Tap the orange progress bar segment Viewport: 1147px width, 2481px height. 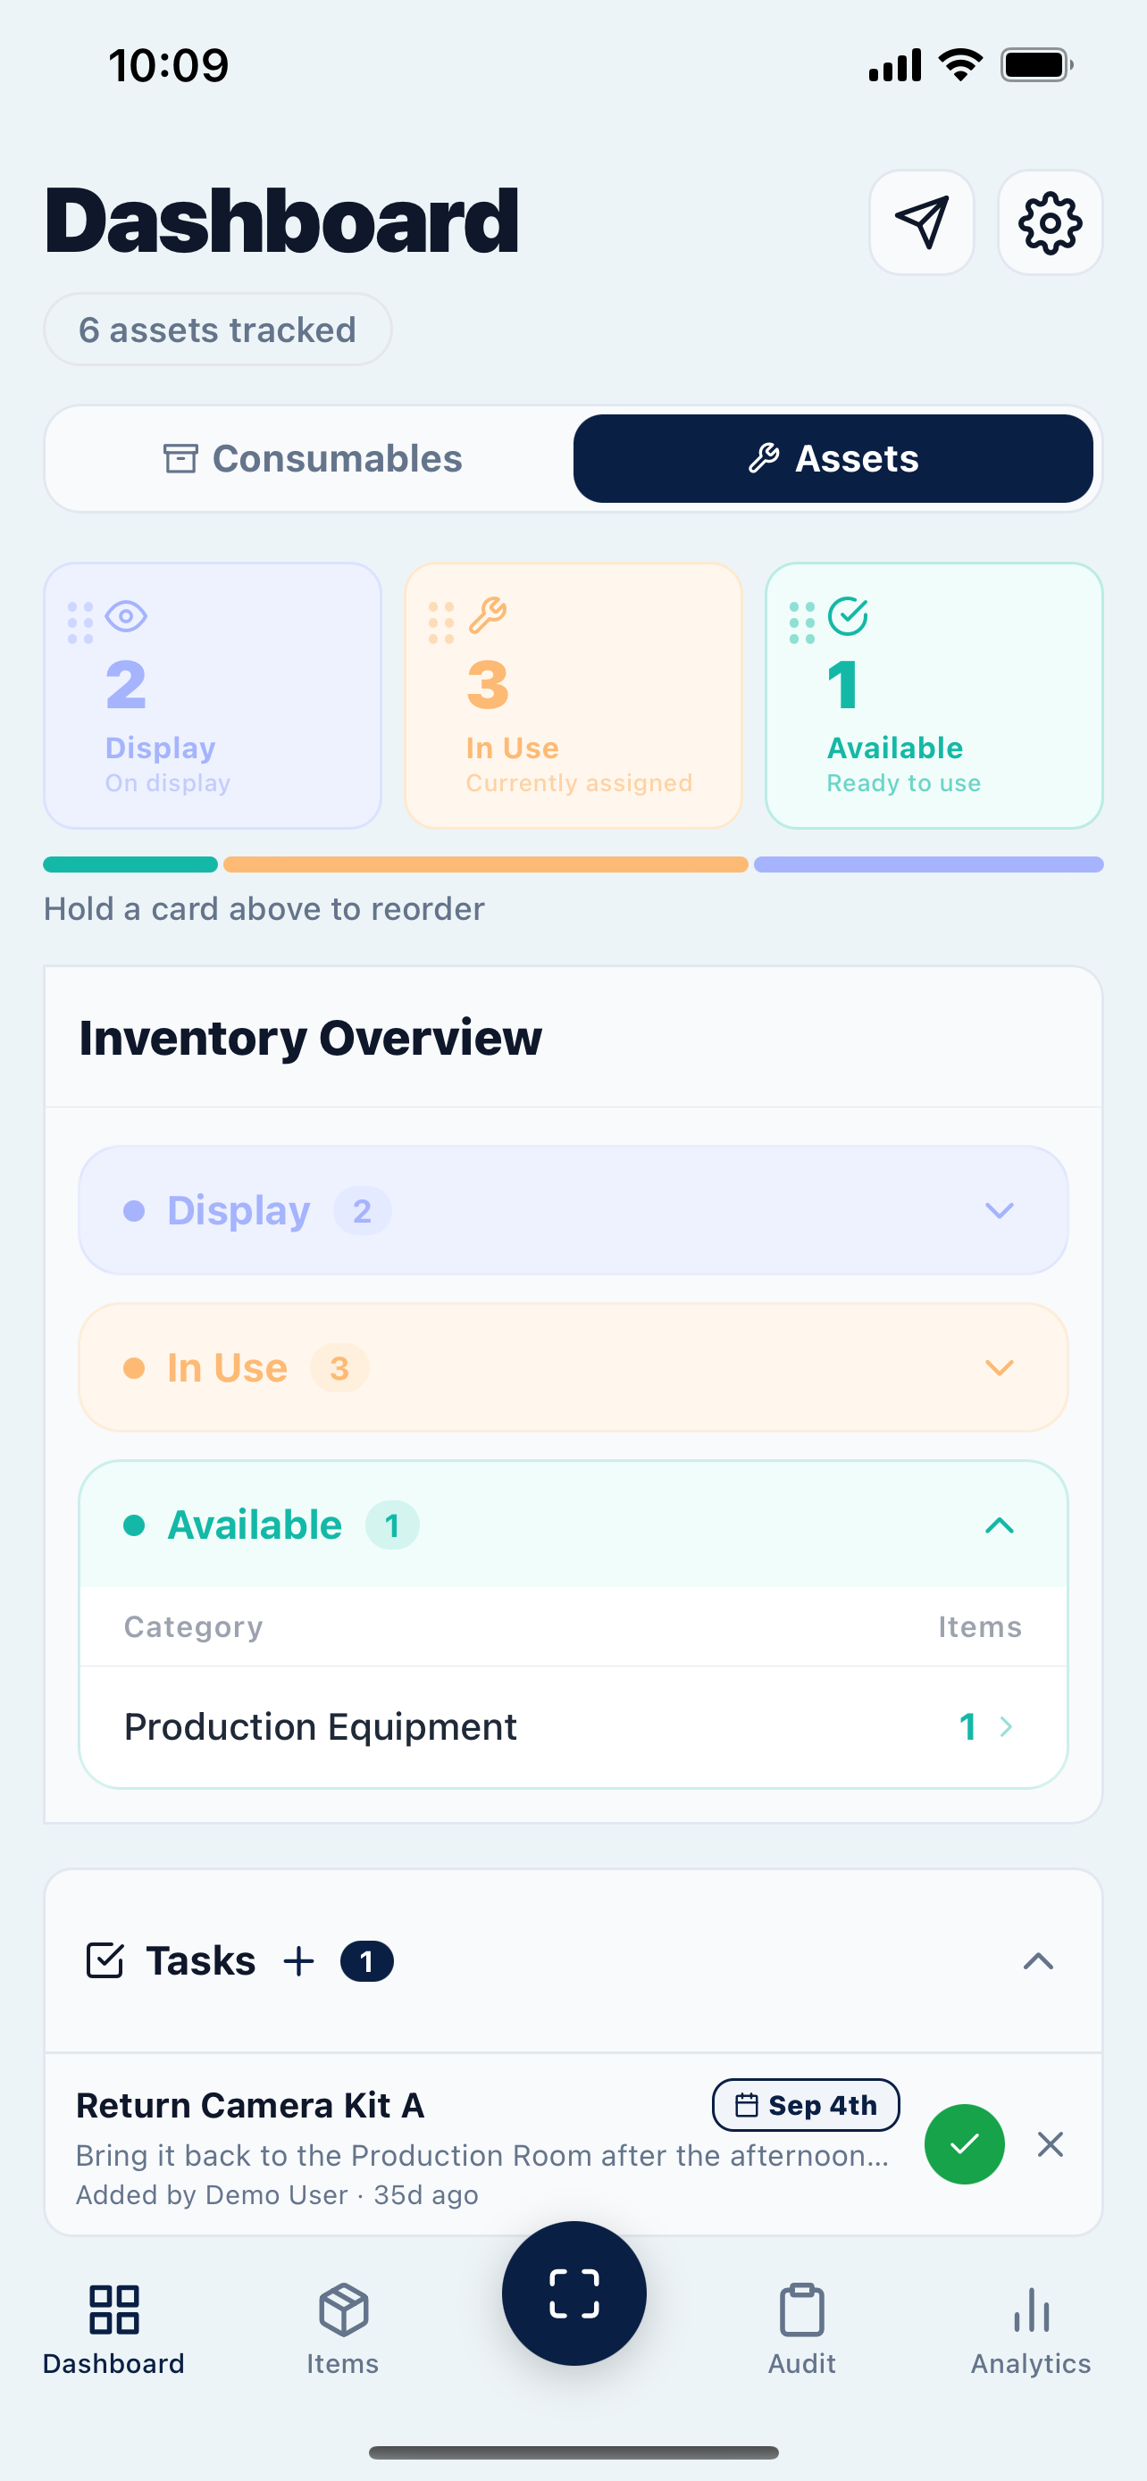click(x=485, y=865)
